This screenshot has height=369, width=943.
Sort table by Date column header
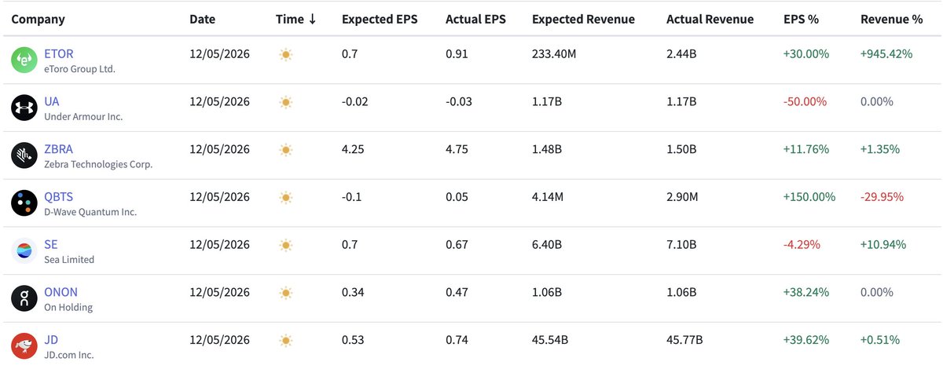click(202, 19)
